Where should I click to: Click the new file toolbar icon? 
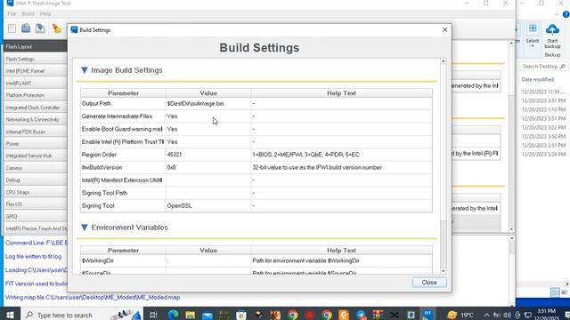coord(12,28)
